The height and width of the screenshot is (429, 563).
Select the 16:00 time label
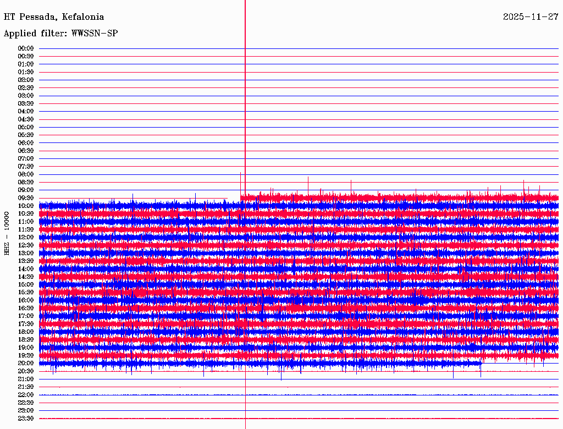[26, 300]
